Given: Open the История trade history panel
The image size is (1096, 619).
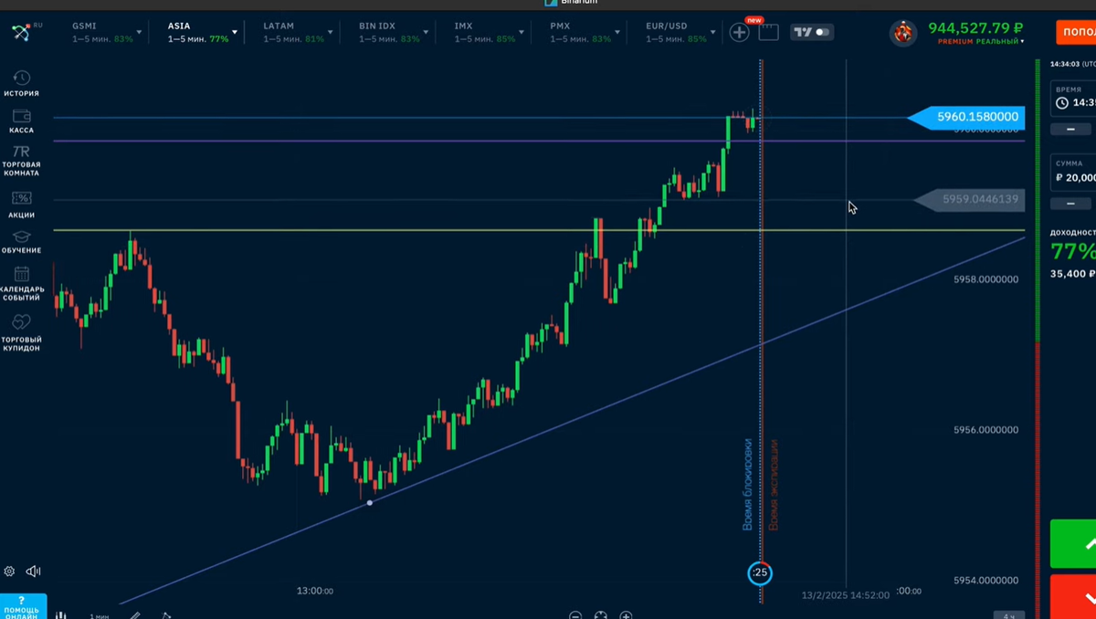Looking at the screenshot, I should 21,83.
